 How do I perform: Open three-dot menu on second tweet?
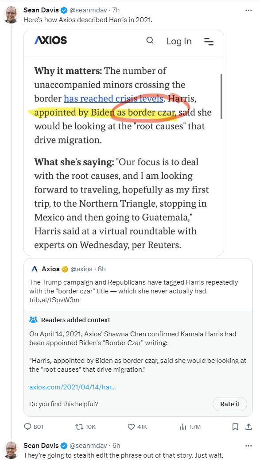pos(248,446)
